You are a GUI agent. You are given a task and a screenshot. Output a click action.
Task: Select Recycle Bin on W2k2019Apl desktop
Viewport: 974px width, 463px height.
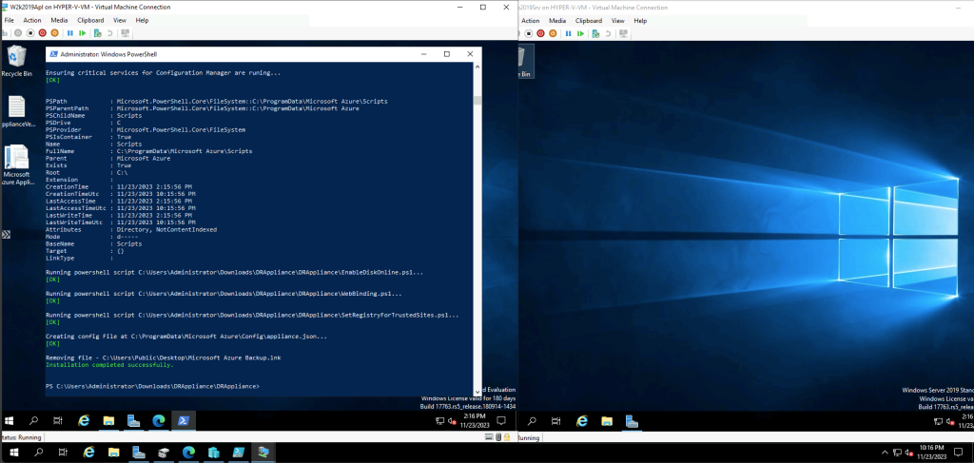click(x=16, y=61)
